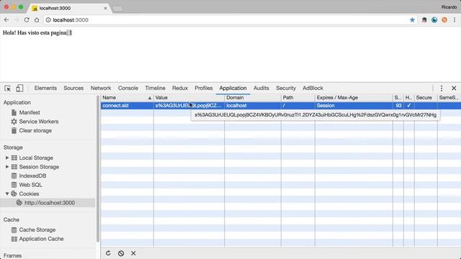Open the Profiles tab
The image size is (461, 259).
click(x=203, y=88)
